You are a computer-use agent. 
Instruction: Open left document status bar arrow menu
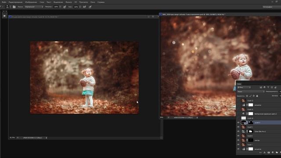[47, 138]
